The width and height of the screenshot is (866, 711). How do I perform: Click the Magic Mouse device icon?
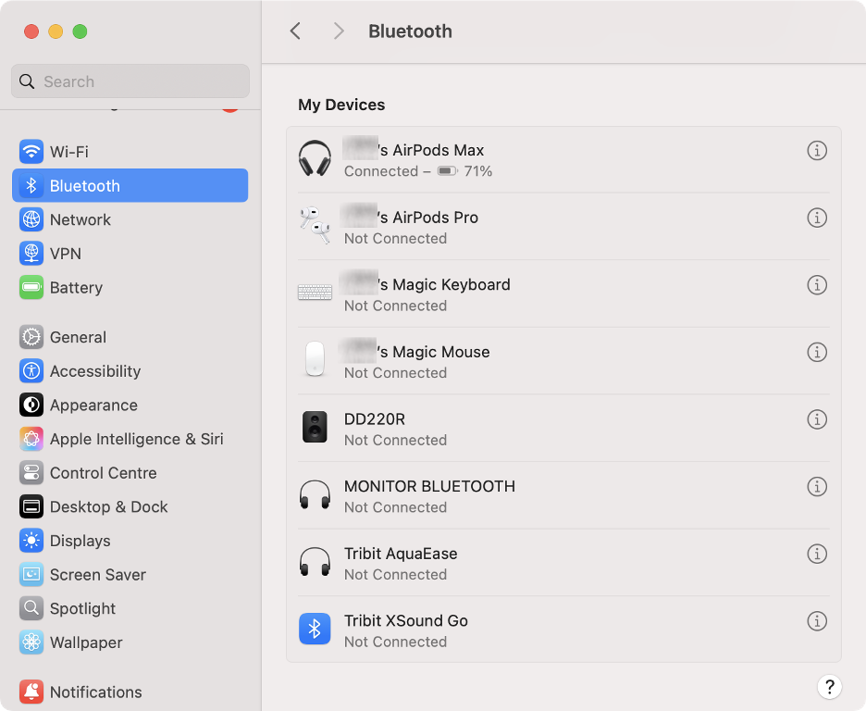click(315, 359)
